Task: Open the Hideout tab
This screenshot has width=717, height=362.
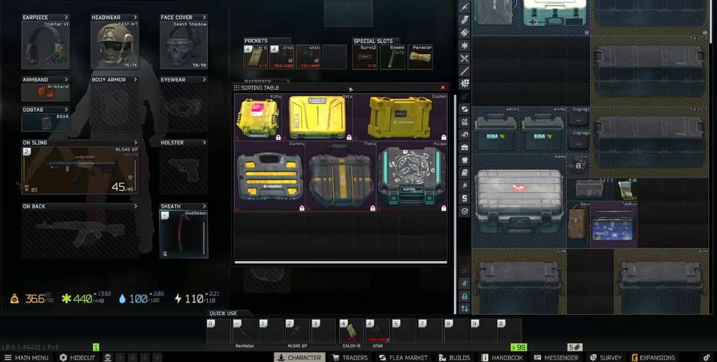Action: (78, 357)
